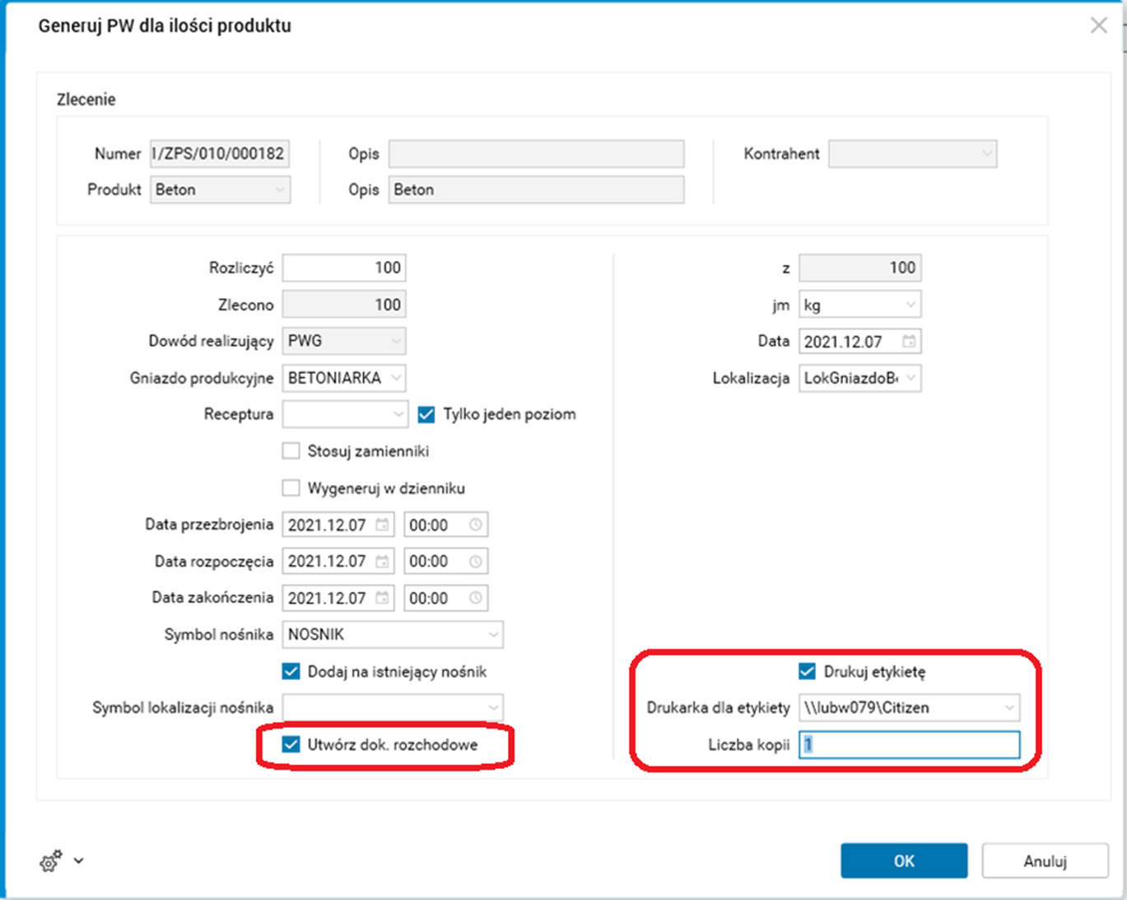Uncheck the Tylko jeden poziom checkbox
The height and width of the screenshot is (900, 1127).
[x=426, y=415]
